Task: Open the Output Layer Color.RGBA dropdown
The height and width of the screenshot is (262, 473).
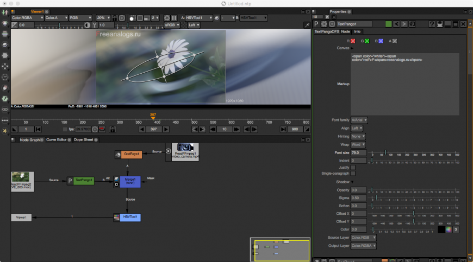Action: (x=364, y=246)
